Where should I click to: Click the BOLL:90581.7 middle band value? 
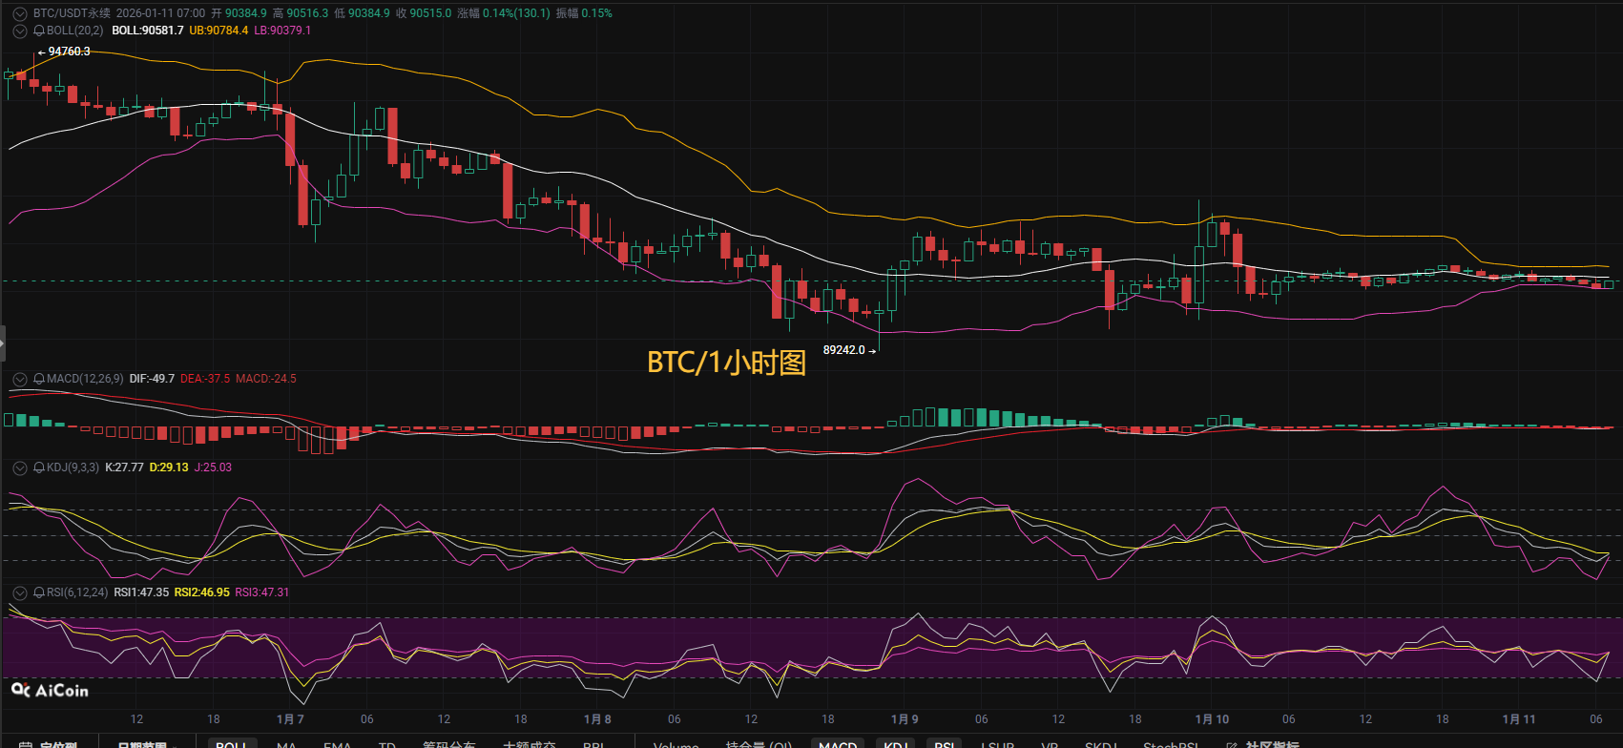pyautogui.click(x=148, y=31)
